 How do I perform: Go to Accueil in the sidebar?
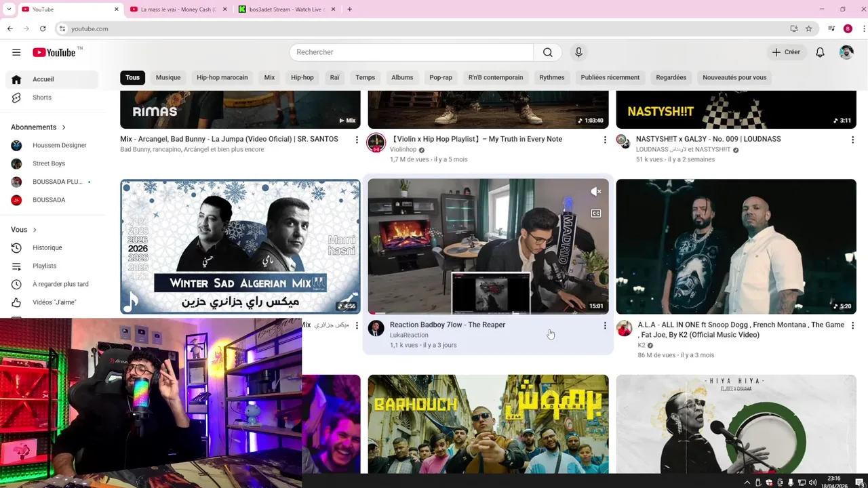coord(52,79)
